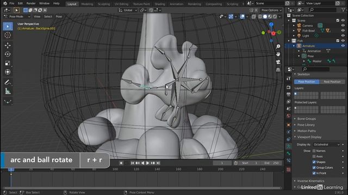The height and width of the screenshot is (195, 348).
Task: Hide the Camera object in outliner
Action: click(343, 25)
